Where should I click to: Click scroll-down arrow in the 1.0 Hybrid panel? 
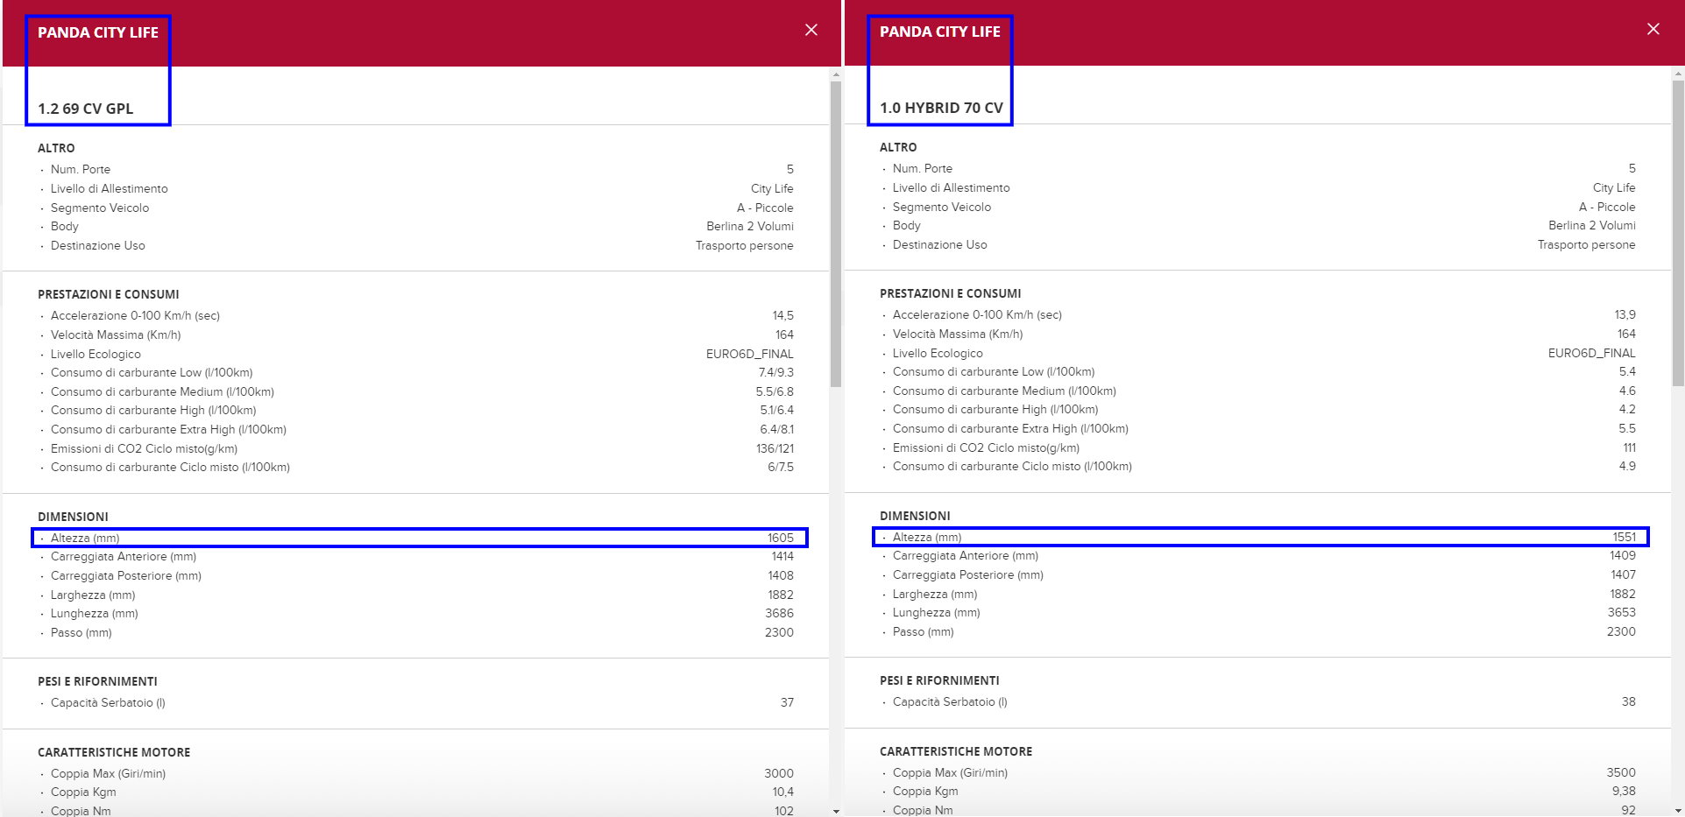point(1678,811)
